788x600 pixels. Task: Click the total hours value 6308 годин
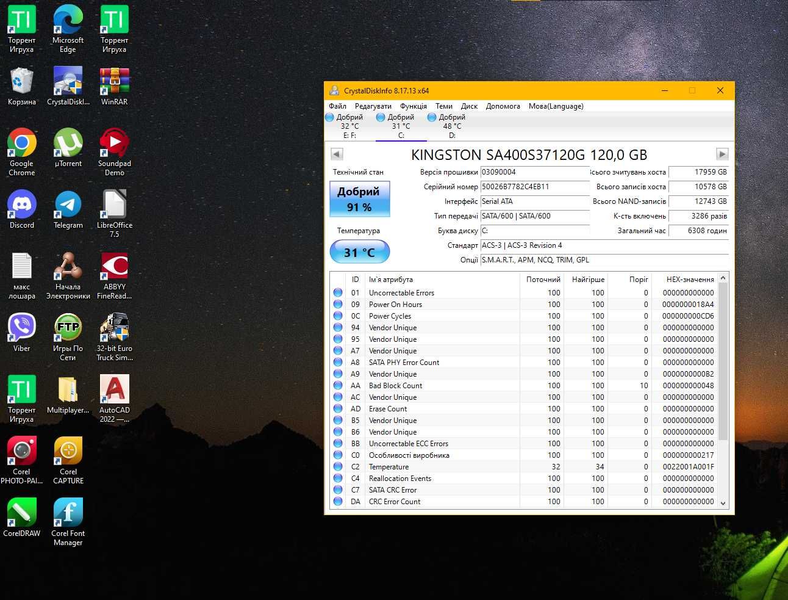click(698, 231)
